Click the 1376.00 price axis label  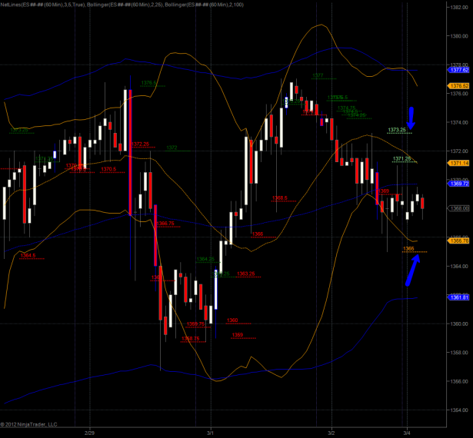point(459,94)
